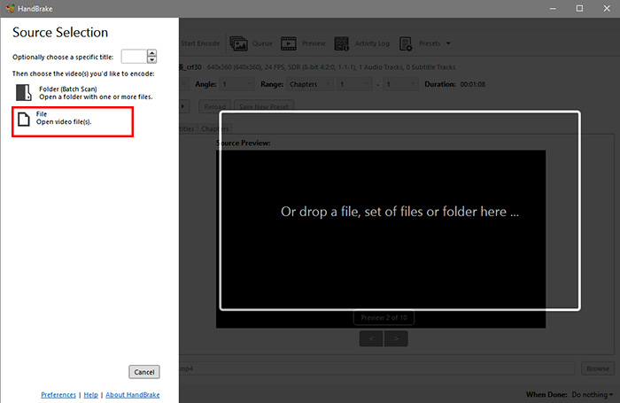Switch to the Chapters tab

(x=214, y=128)
